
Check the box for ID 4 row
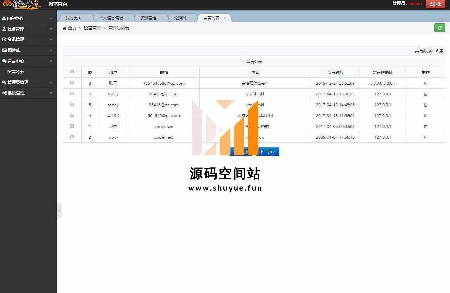pos(72,115)
